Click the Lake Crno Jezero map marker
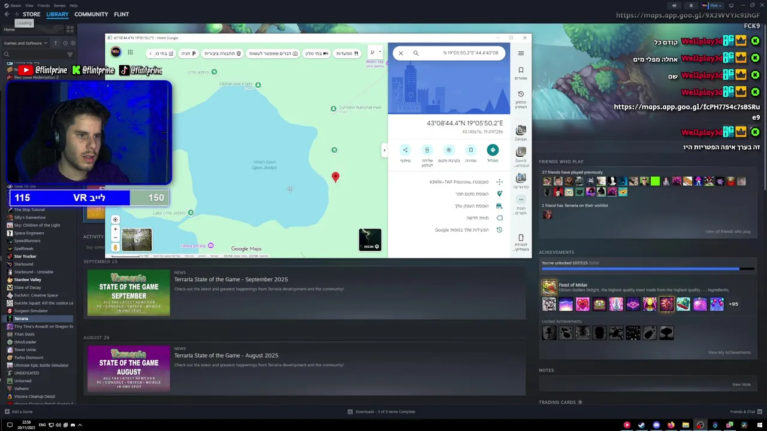767x431 pixels. tap(191, 213)
